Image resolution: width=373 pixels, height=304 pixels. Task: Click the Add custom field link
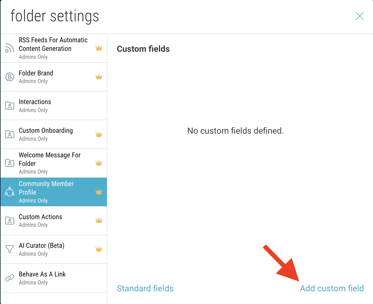pos(332,288)
